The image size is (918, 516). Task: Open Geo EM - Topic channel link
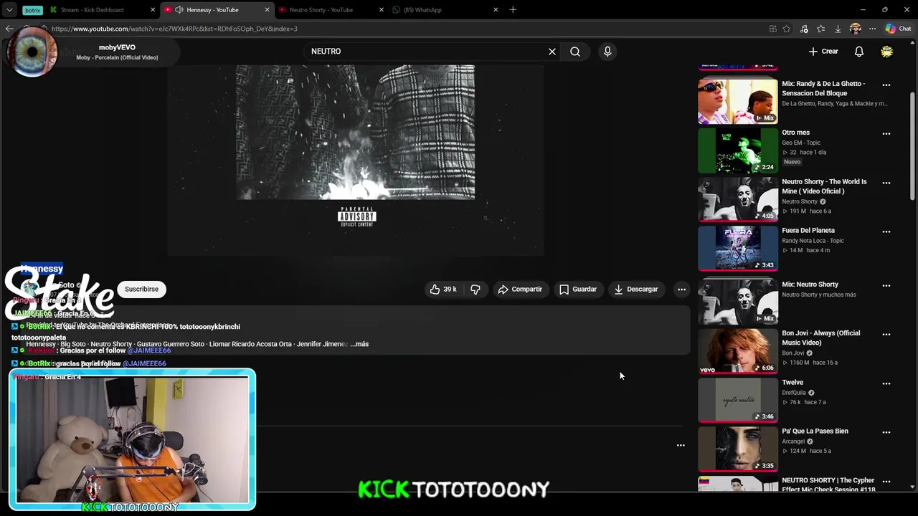[x=801, y=143]
